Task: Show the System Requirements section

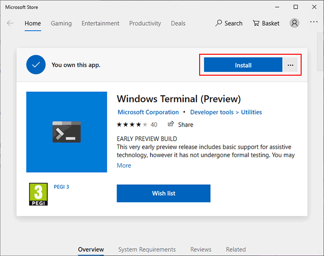Action: (147, 249)
